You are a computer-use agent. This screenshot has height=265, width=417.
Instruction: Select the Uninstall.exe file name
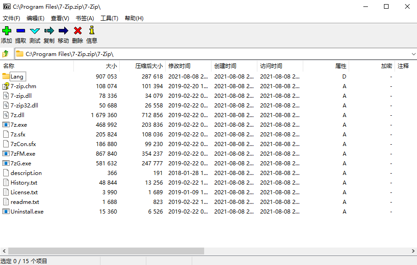27,211
